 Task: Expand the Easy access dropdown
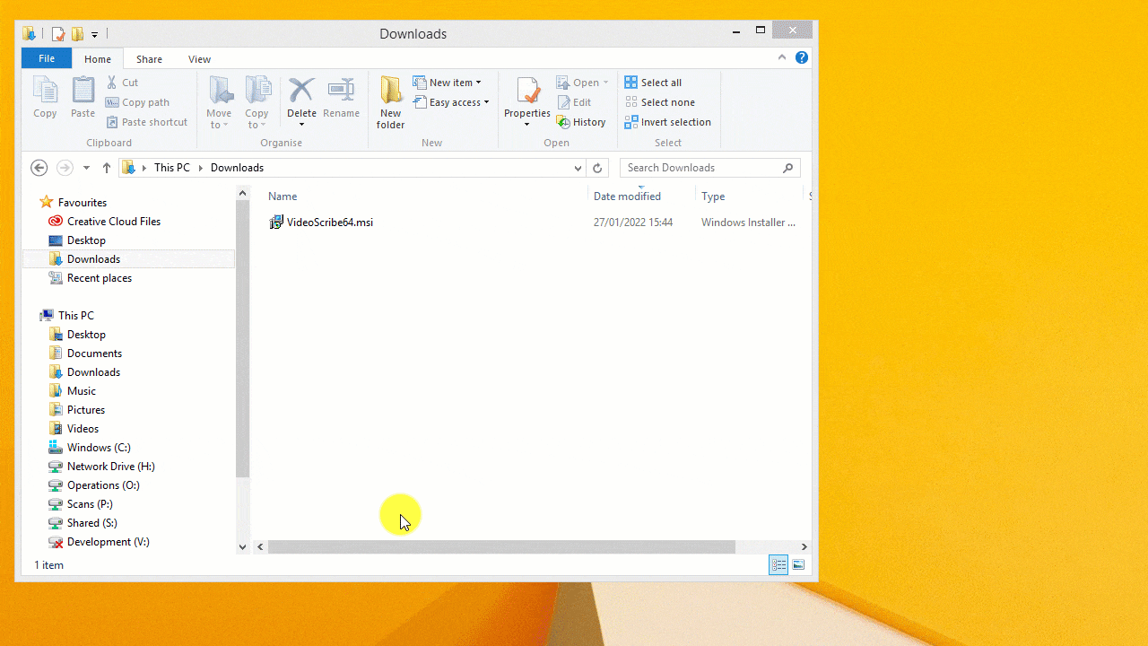[x=452, y=101]
